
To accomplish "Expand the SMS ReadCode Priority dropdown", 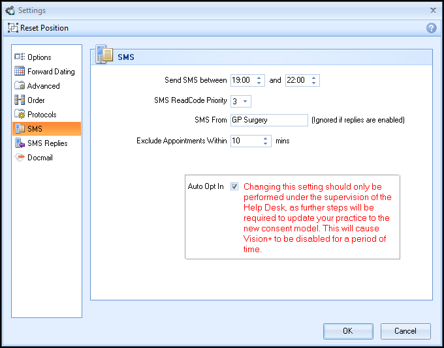I will (x=246, y=102).
